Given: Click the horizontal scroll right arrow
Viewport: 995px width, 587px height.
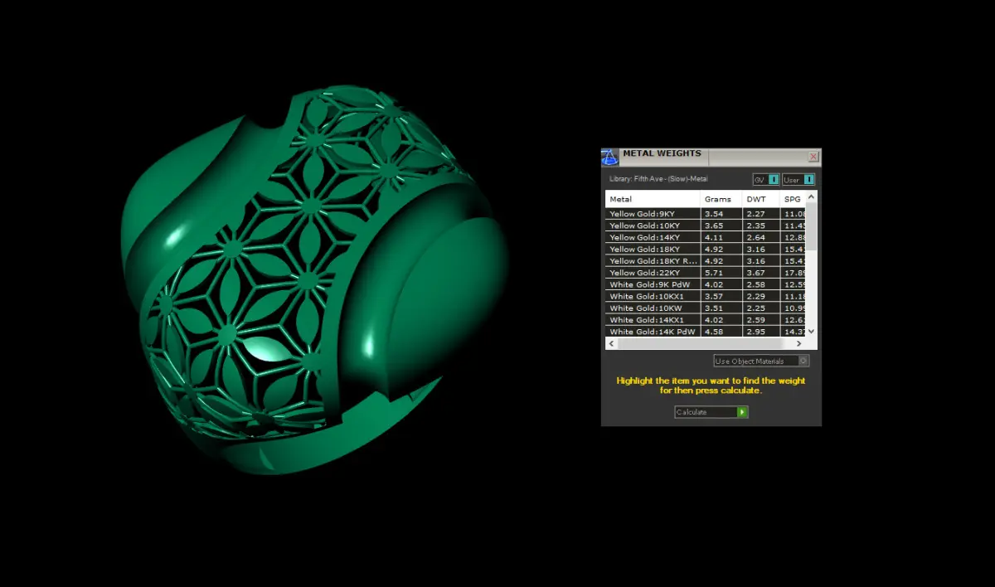Looking at the screenshot, I should (799, 343).
